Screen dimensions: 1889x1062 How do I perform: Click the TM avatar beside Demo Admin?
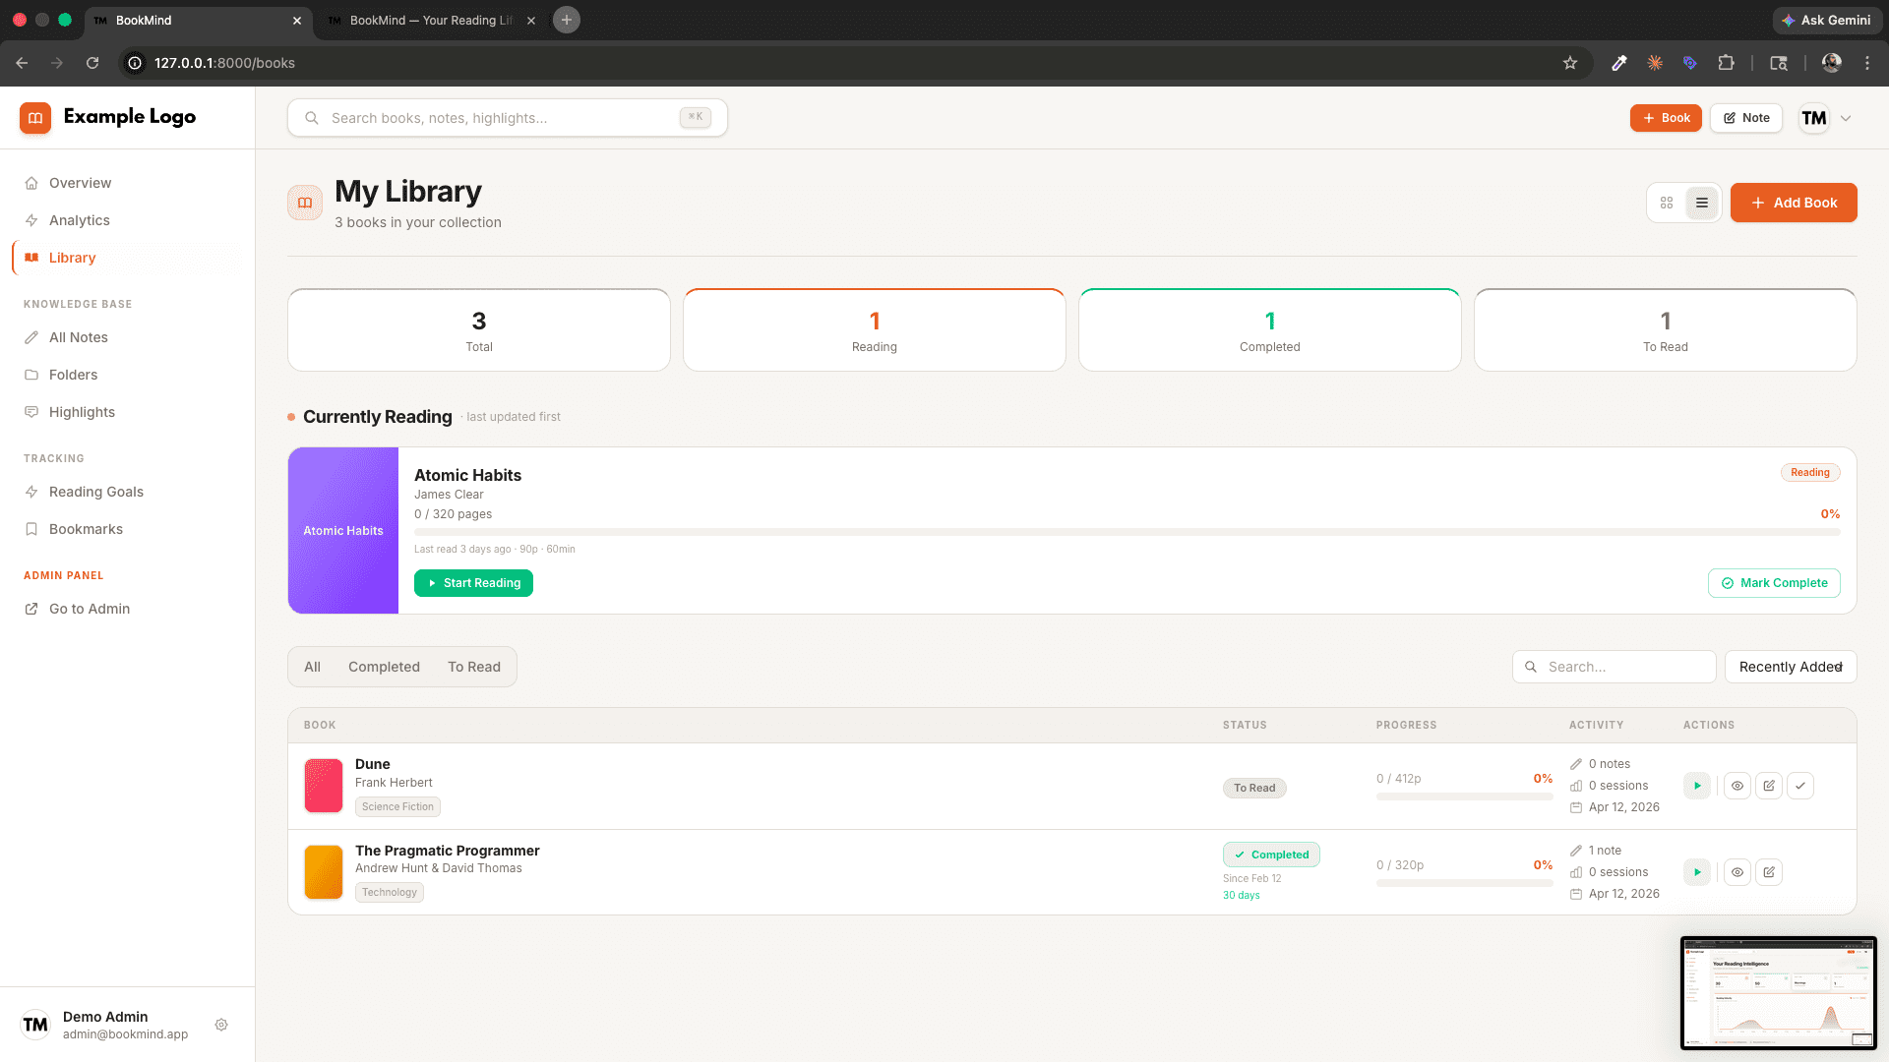35,1025
